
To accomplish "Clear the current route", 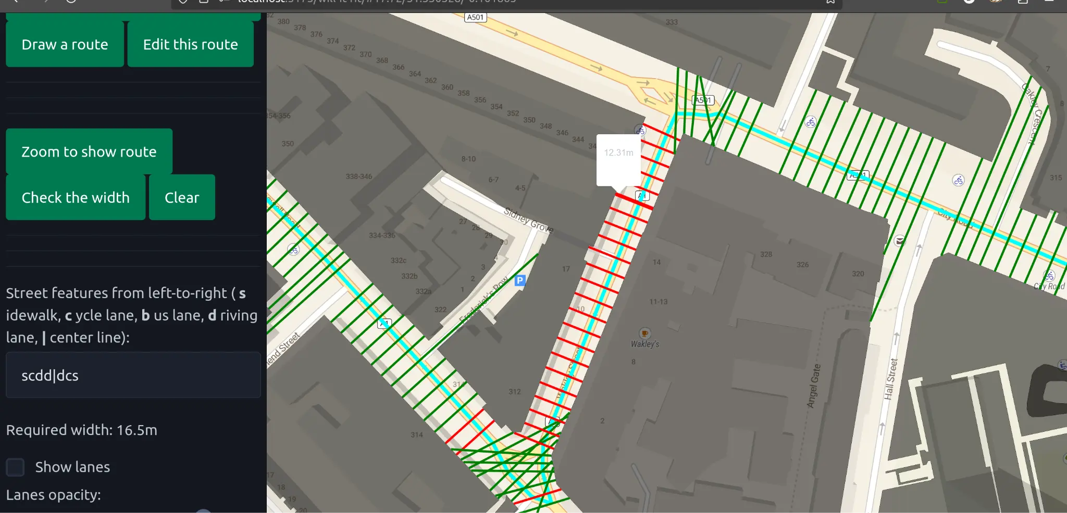I will pyautogui.click(x=182, y=198).
